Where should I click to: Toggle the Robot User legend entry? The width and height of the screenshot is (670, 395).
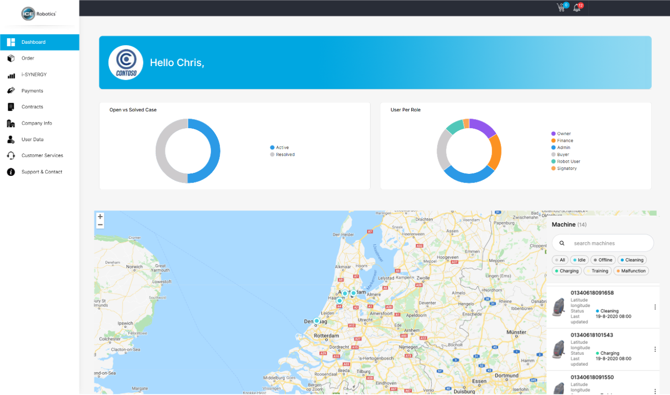tap(566, 162)
